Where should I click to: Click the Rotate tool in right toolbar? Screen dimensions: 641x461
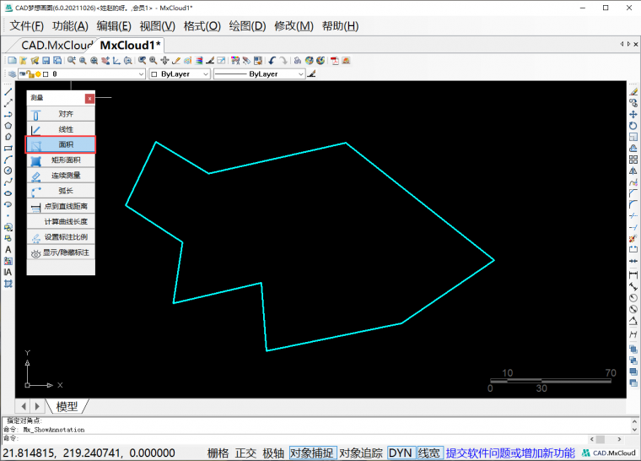pyautogui.click(x=633, y=126)
